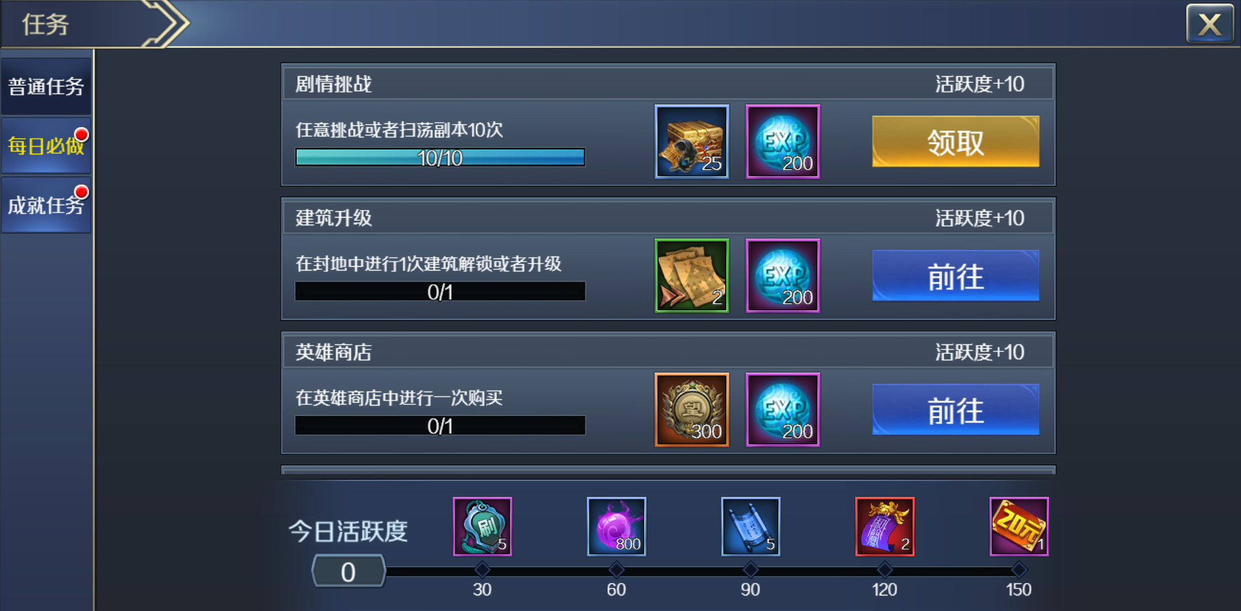This screenshot has width=1241, height=611.
Task: Click the EXP 200 orb in 英雄商店
Action: coord(783,409)
